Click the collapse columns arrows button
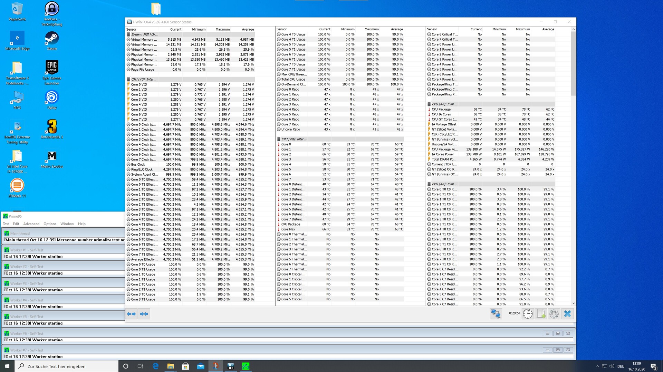 [x=144, y=314]
